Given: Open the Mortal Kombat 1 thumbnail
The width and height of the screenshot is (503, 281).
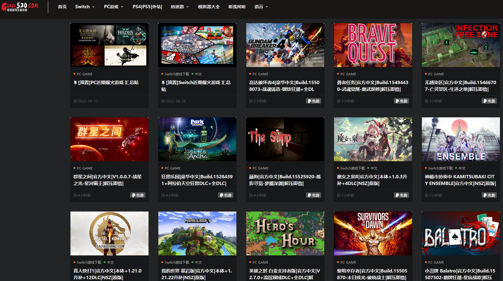Looking at the screenshot, I should [110, 233].
